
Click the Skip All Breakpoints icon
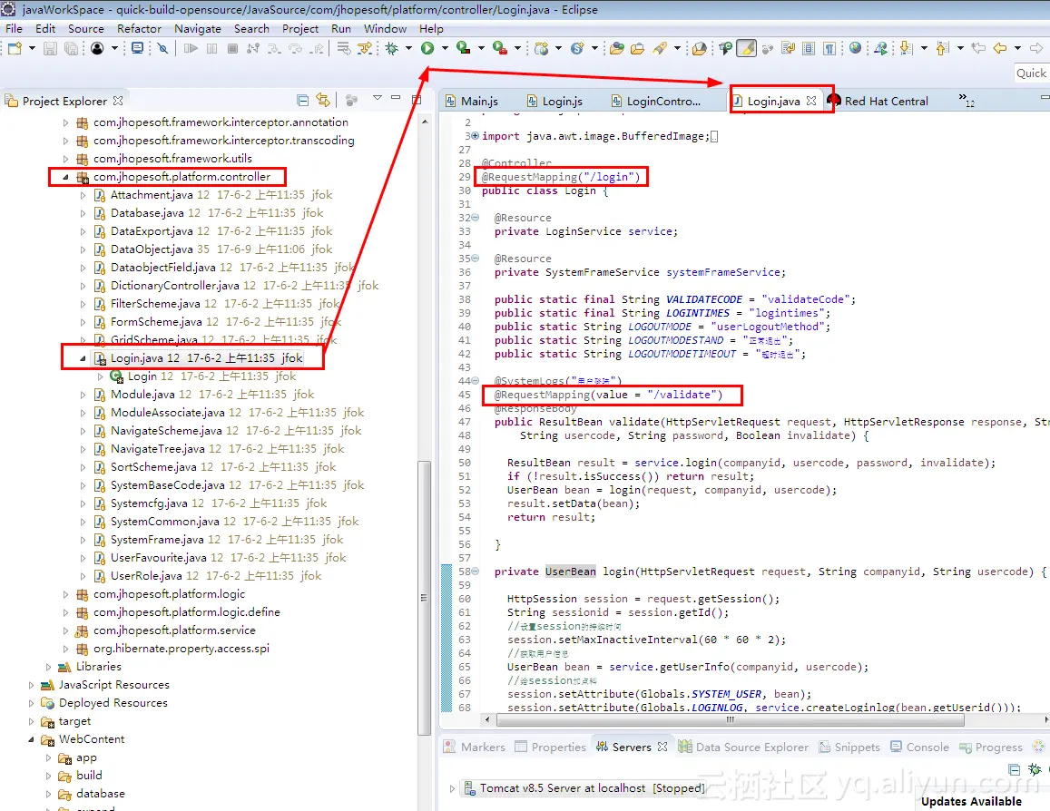[x=162, y=48]
